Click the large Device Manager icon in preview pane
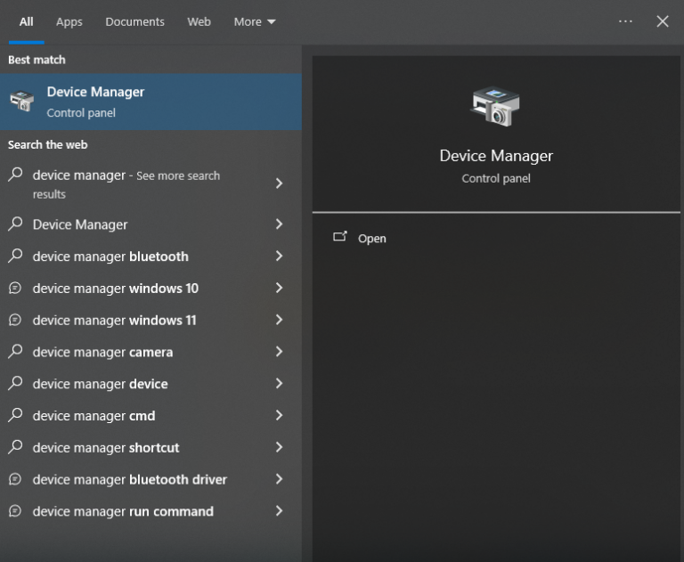 pyautogui.click(x=495, y=106)
